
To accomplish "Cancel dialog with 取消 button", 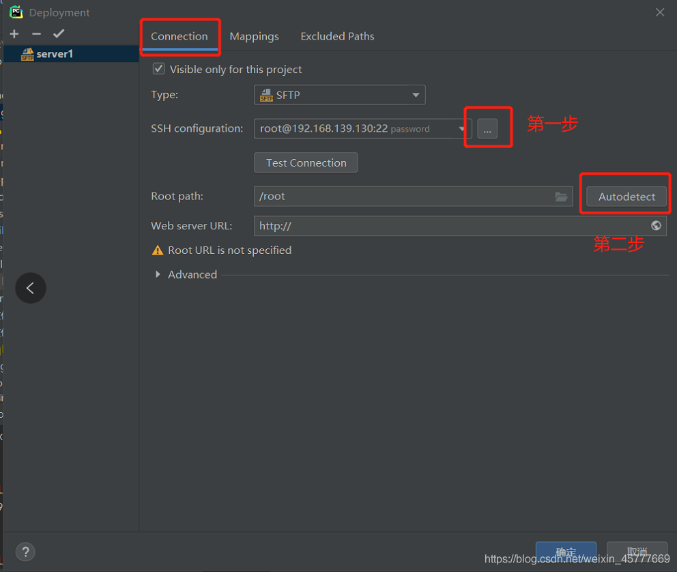I will point(637,552).
